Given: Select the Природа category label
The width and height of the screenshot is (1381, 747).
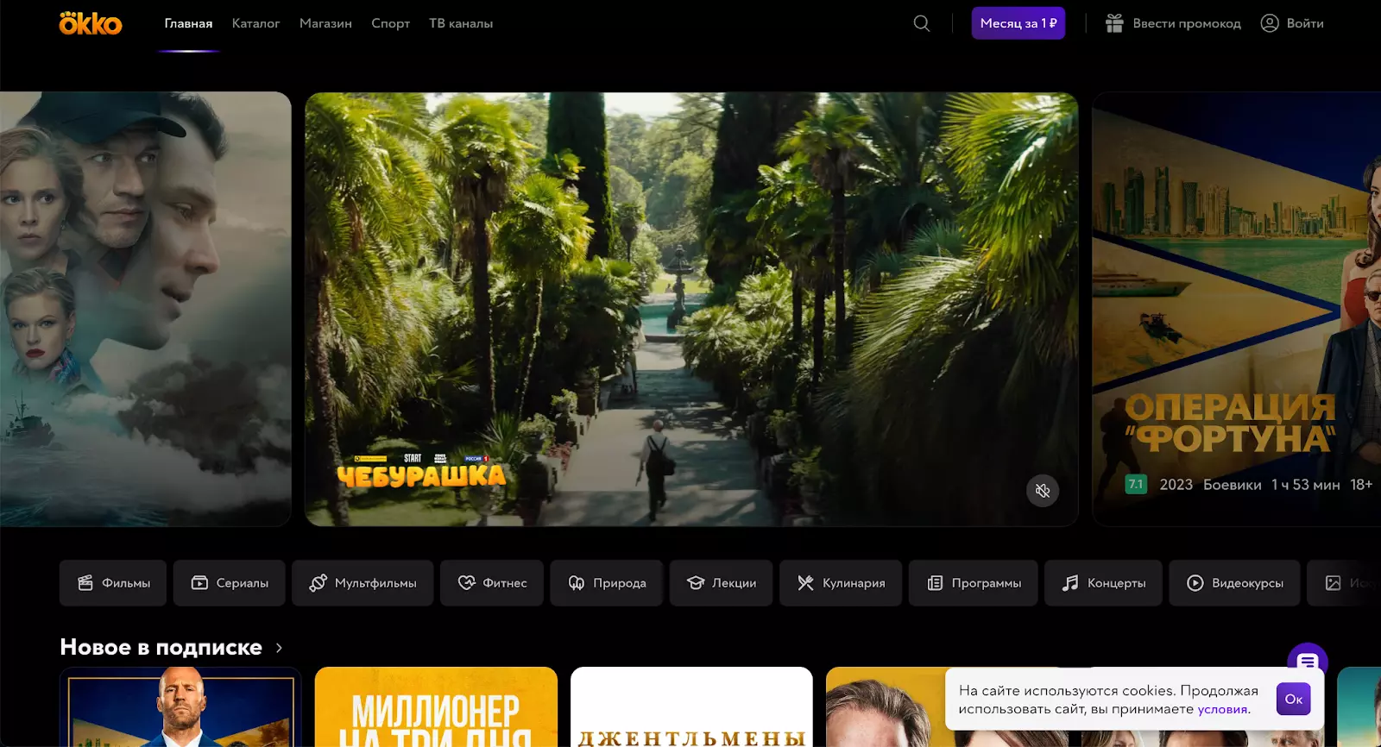Looking at the screenshot, I should 620,583.
